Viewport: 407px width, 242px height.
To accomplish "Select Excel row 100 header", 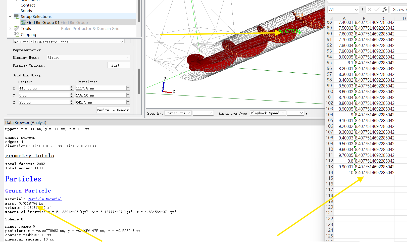I will point(329,91).
